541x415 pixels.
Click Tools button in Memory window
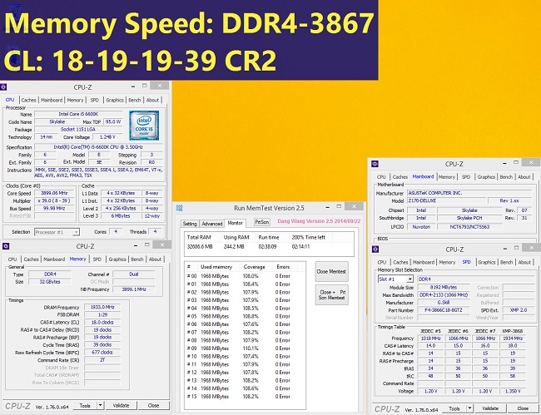tap(85, 405)
